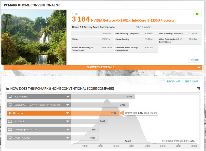
Task: Click the 1865 score bar
Action: pos(85,130)
